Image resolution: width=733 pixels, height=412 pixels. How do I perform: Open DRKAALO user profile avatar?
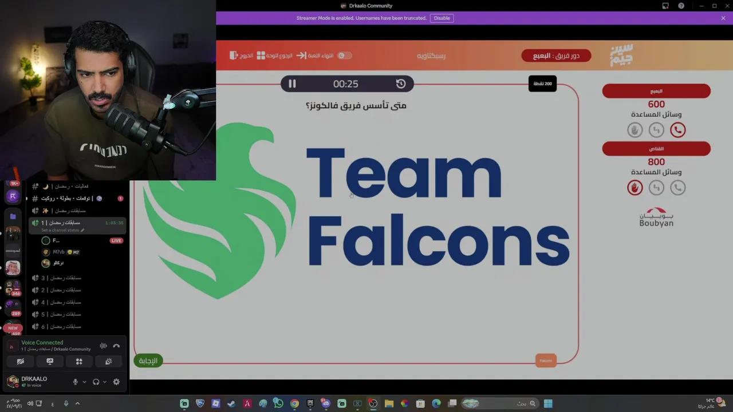click(13, 381)
